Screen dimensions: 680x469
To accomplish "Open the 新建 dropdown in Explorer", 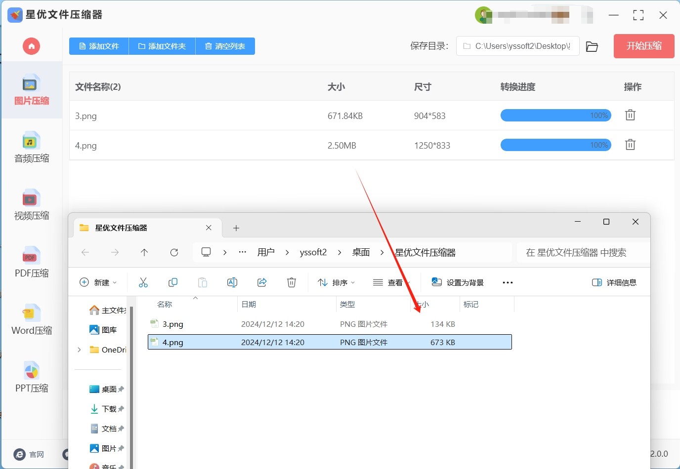I will pyautogui.click(x=98, y=282).
